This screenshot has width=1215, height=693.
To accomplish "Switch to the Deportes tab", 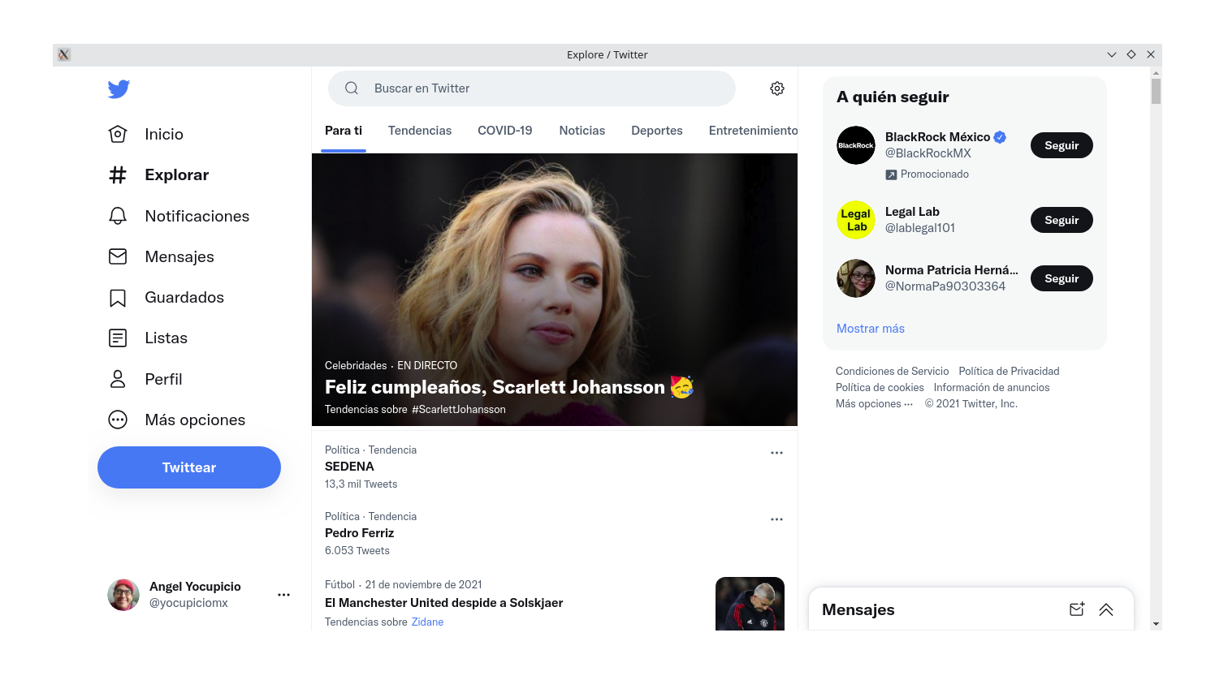I will [x=657, y=131].
